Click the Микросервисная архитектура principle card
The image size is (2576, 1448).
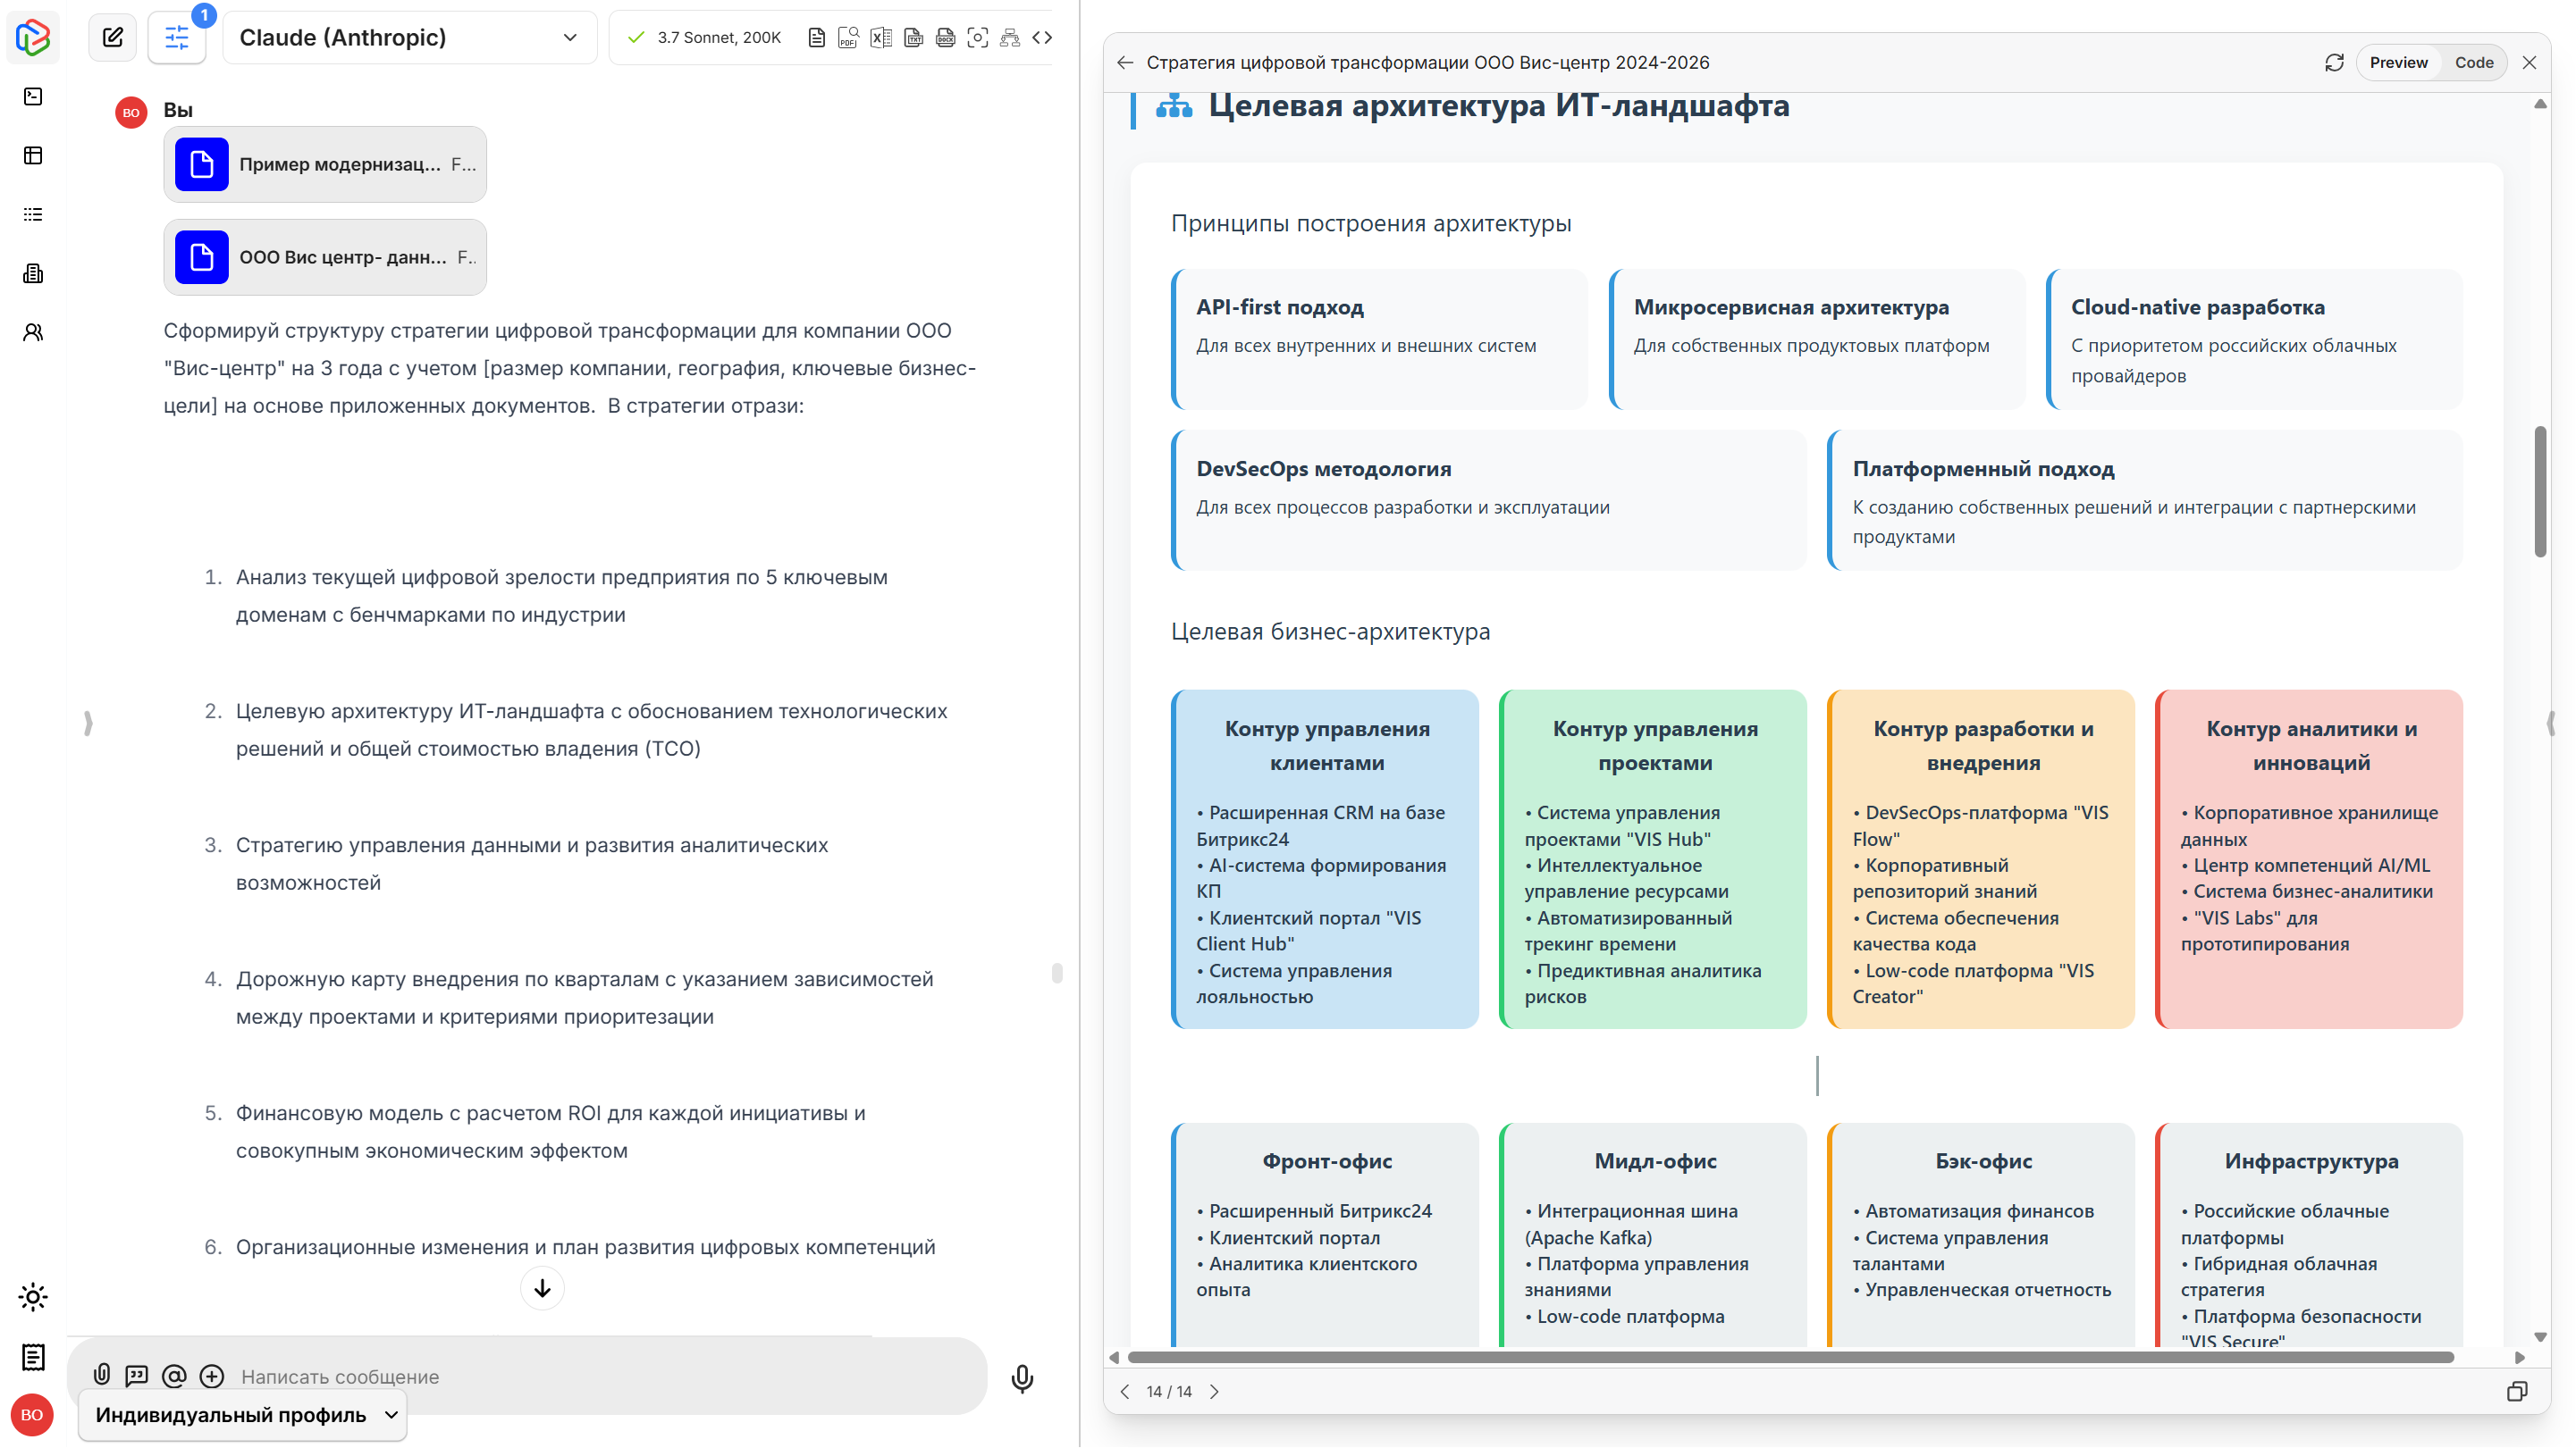pyautogui.click(x=1817, y=339)
